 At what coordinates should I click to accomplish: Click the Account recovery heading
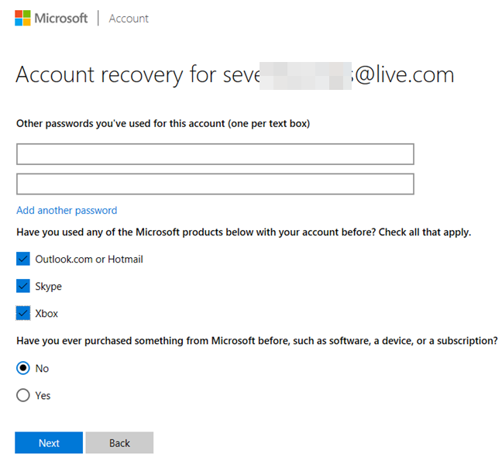[235, 75]
